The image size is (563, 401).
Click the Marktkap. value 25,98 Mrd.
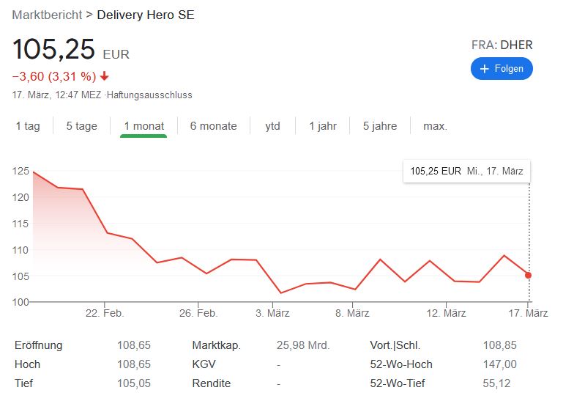[303, 345]
